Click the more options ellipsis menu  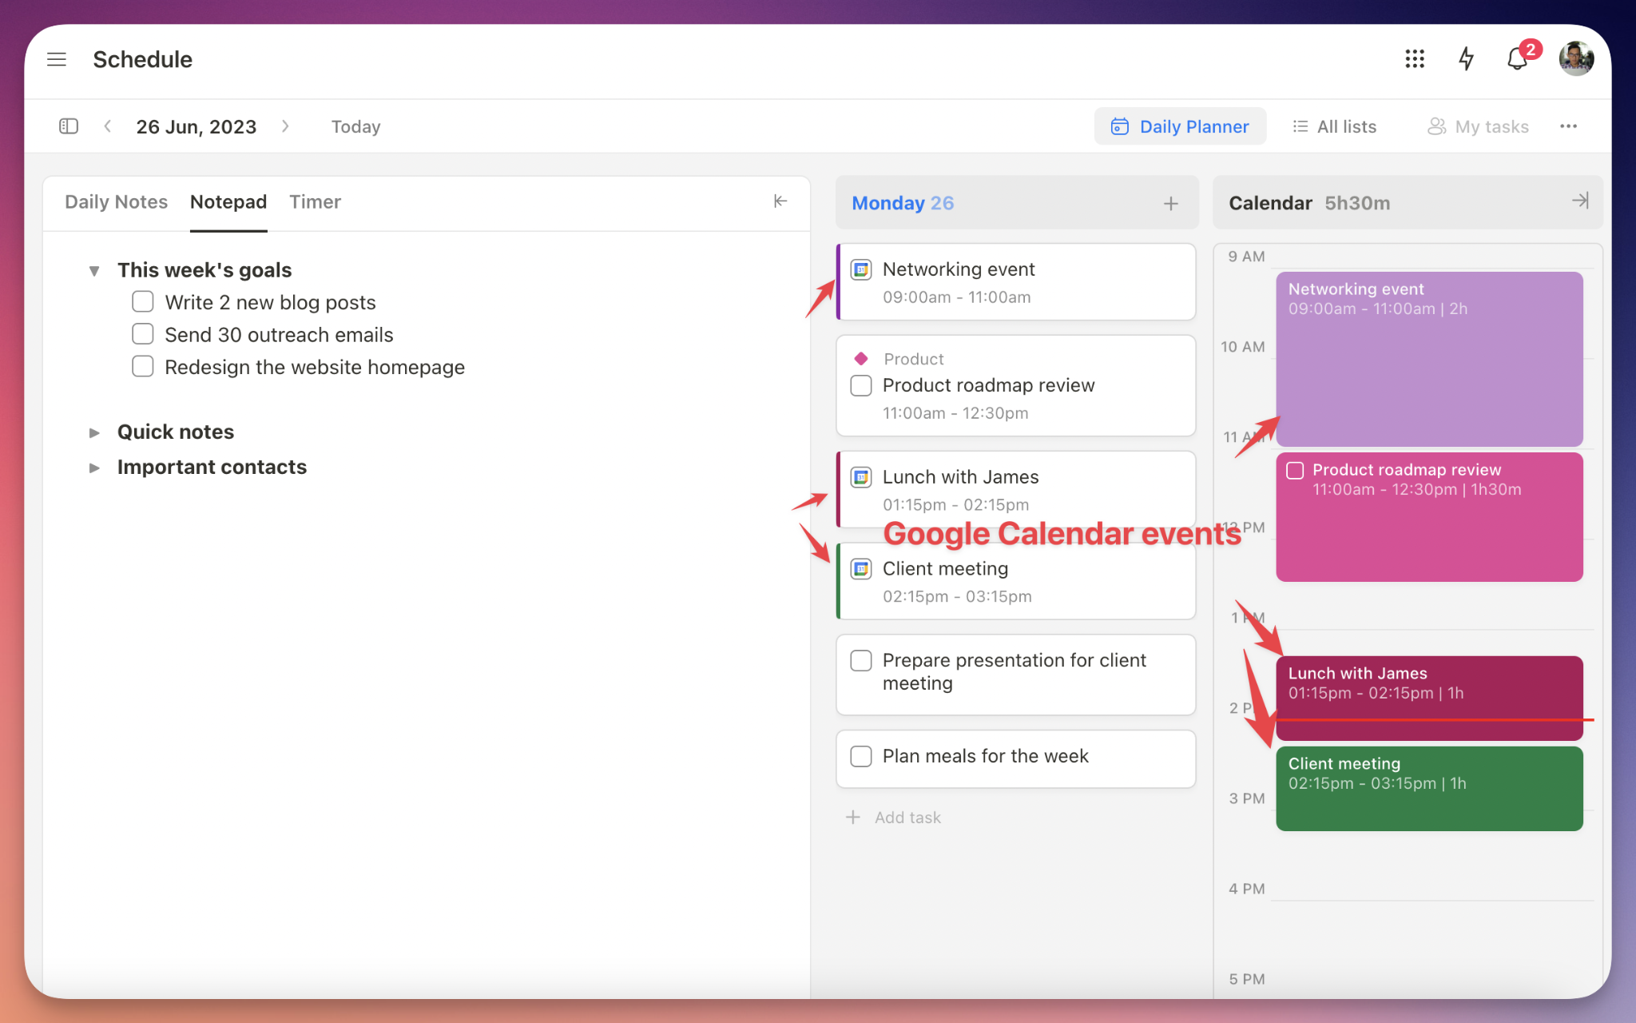(x=1569, y=126)
